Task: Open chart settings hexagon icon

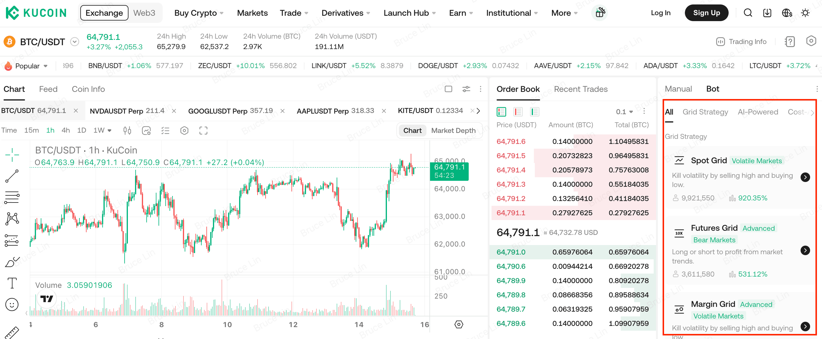Action: click(184, 131)
